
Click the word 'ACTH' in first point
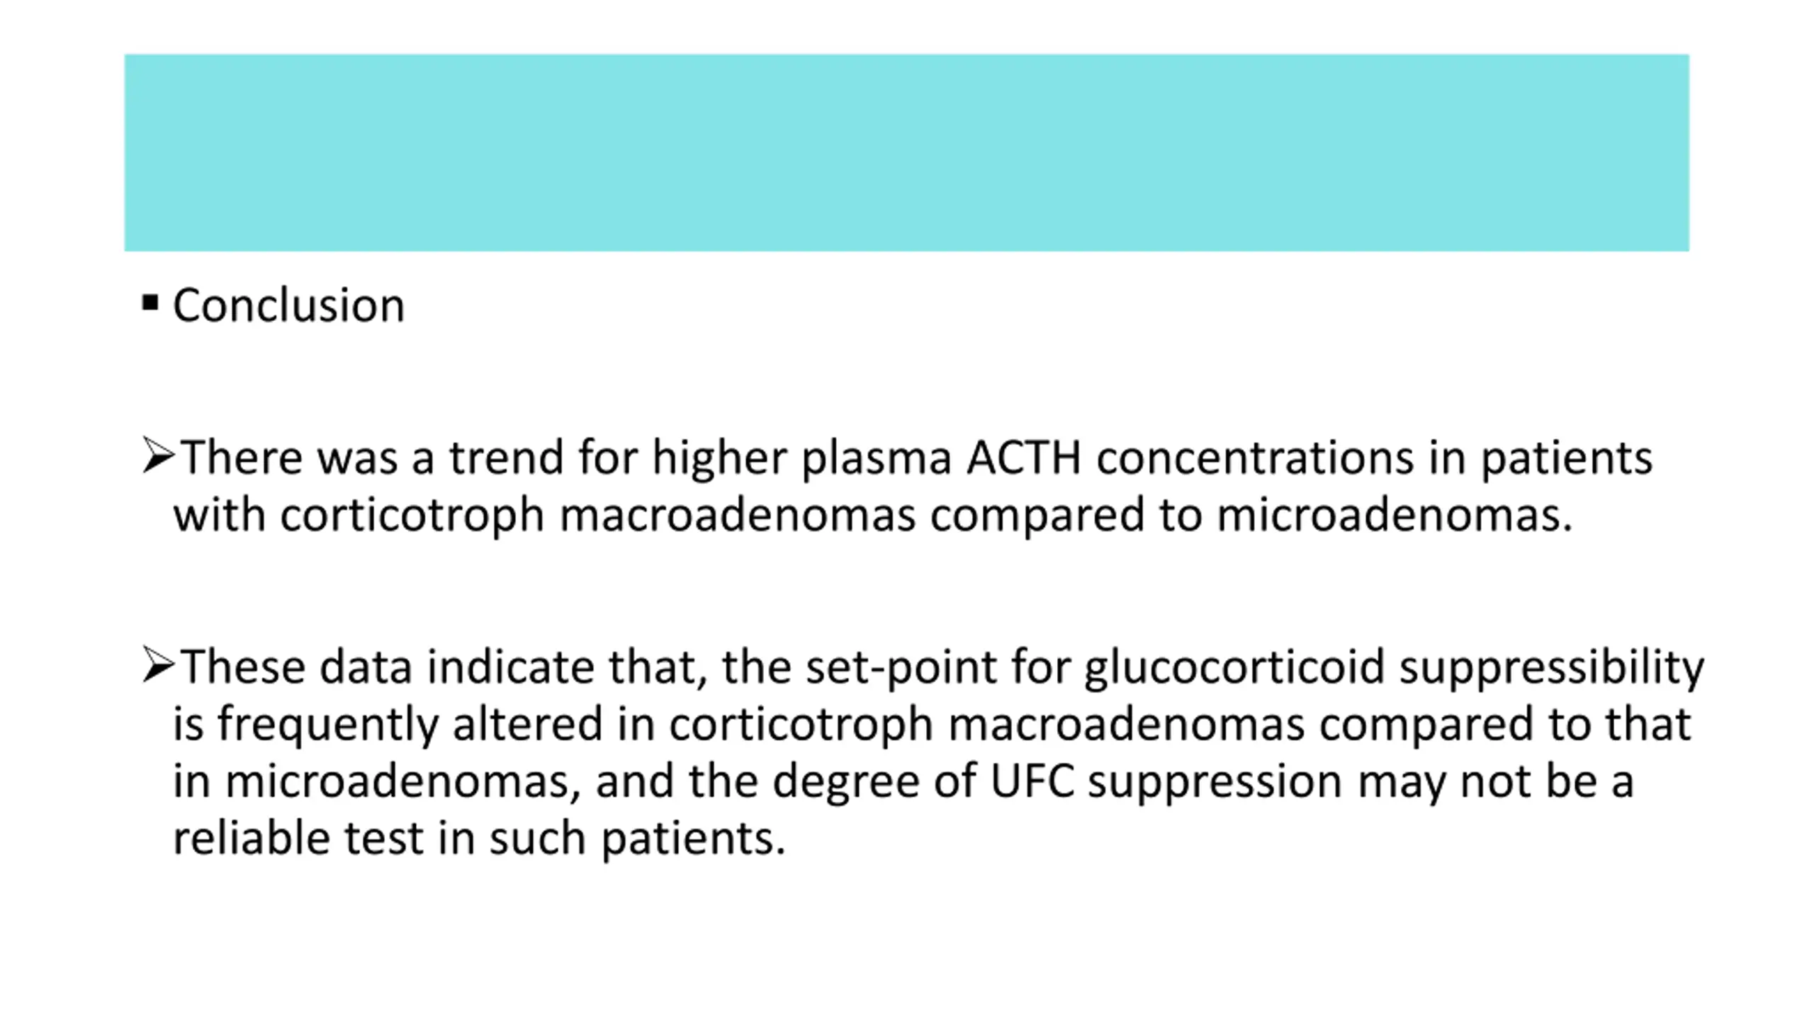pyautogui.click(x=1024, y=458)
